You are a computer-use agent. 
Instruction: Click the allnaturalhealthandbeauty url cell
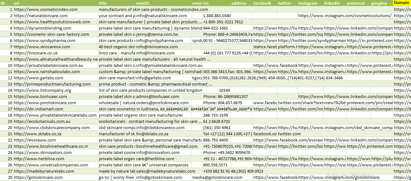[x=55, y=59]
